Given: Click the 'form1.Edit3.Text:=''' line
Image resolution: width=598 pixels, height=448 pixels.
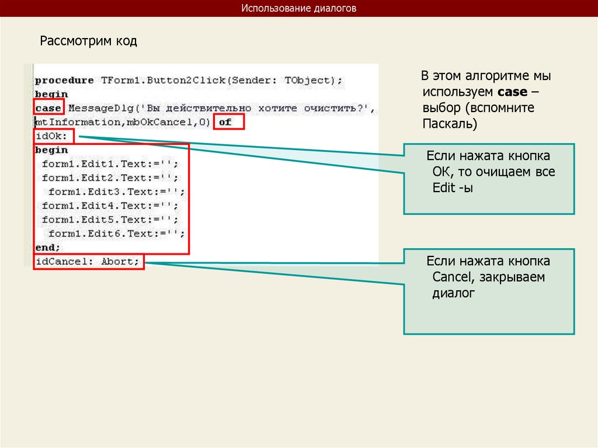Looking at the screenshot, I should point(117,192).
